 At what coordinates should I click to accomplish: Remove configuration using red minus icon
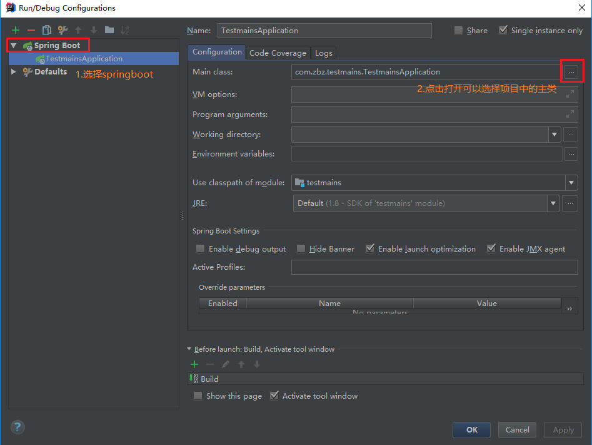[x=31, y=30]
